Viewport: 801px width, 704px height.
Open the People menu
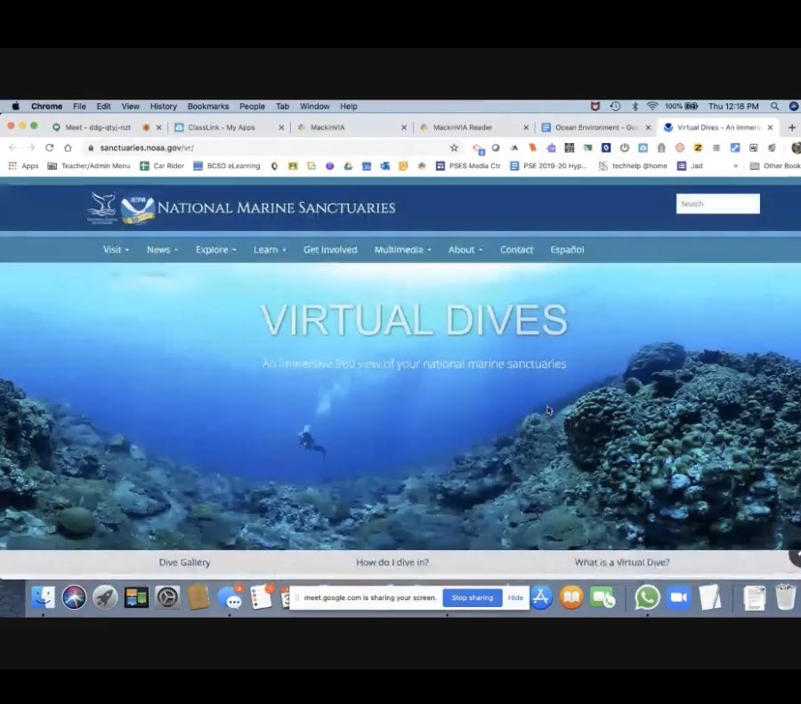pos(252,106)
